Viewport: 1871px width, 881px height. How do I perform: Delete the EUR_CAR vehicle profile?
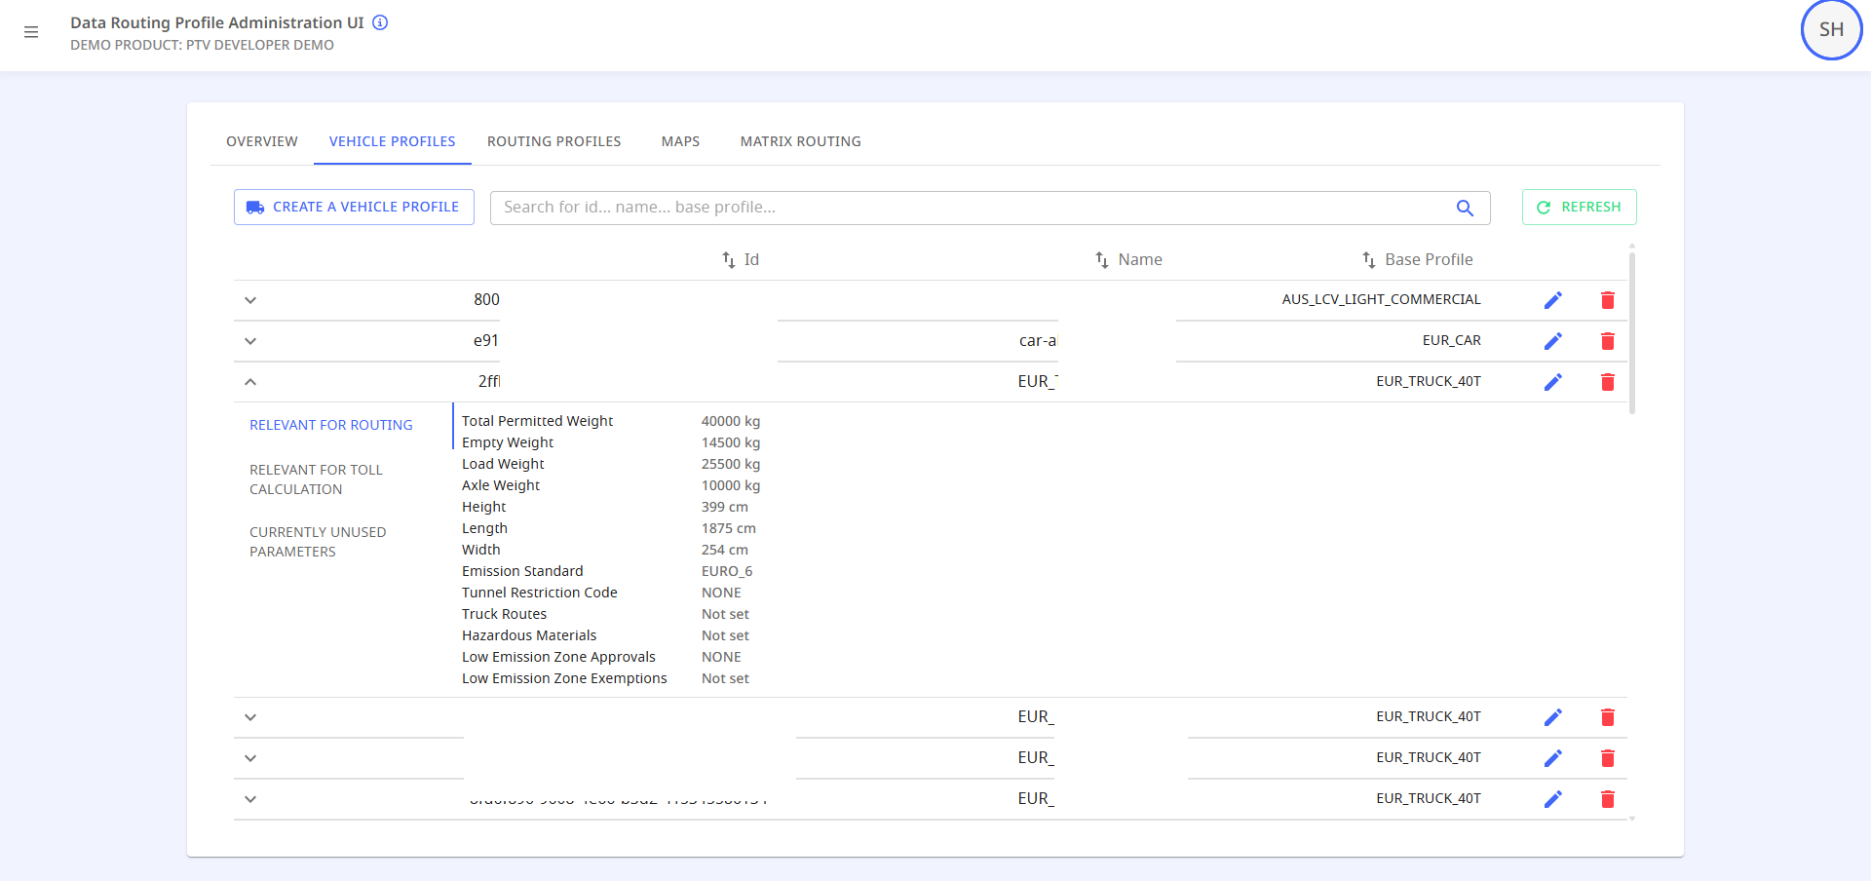coord(1607,341)
